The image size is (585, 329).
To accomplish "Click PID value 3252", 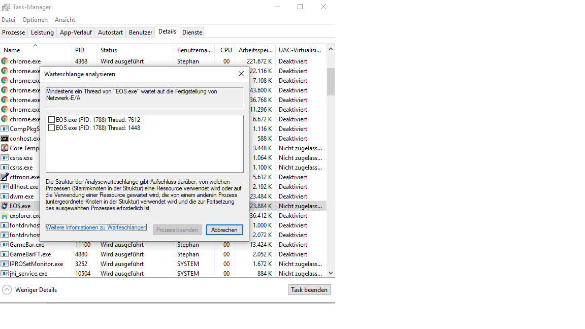I will click(x=81, y=264).
